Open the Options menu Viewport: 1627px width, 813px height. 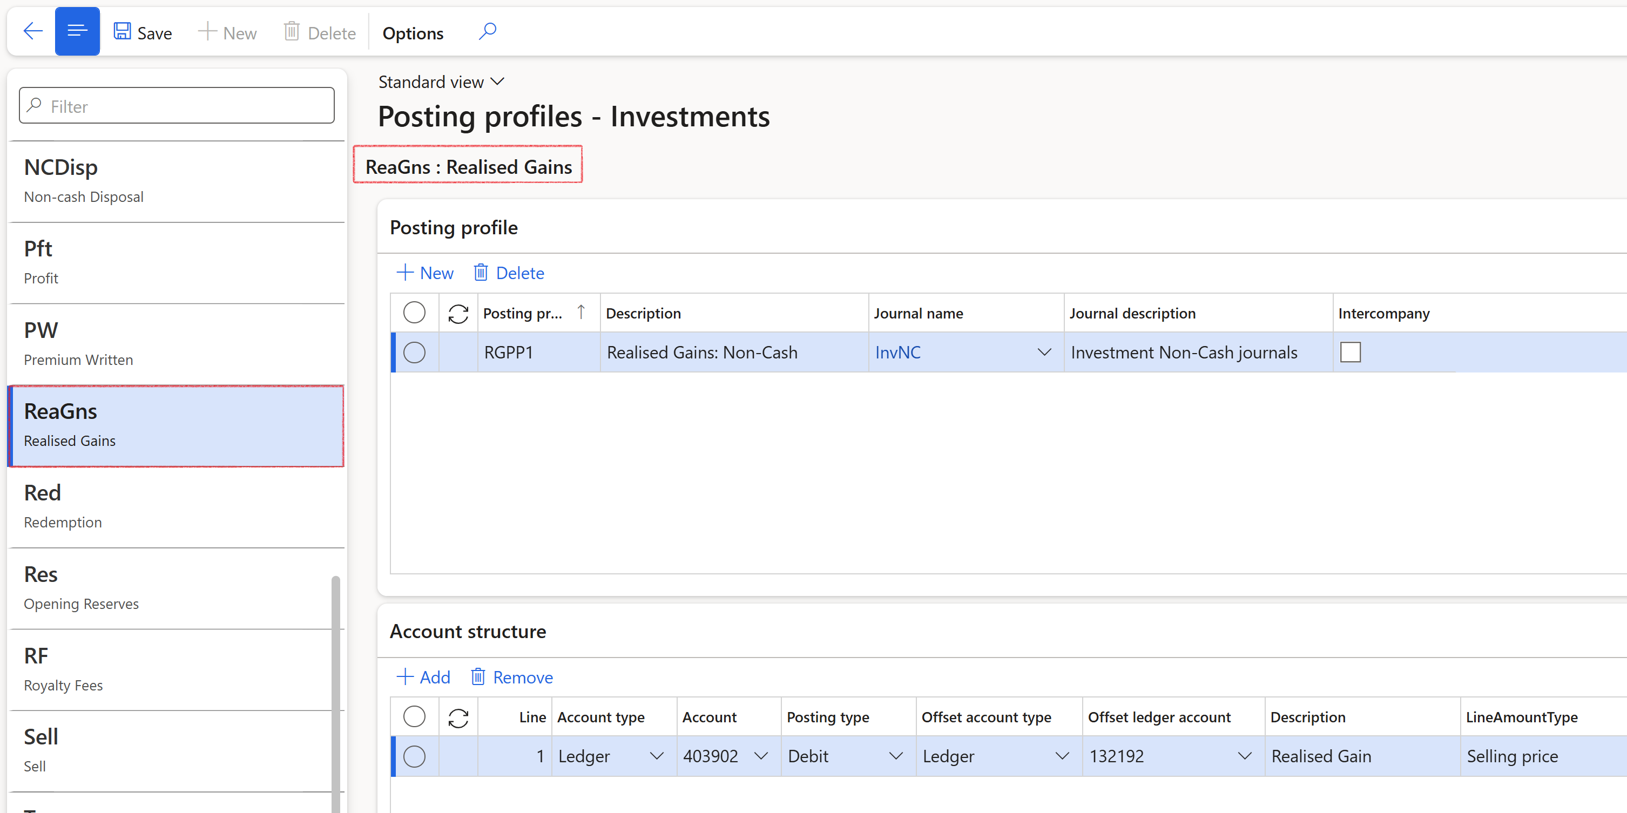pyautogui.click(x=413, y=33)
